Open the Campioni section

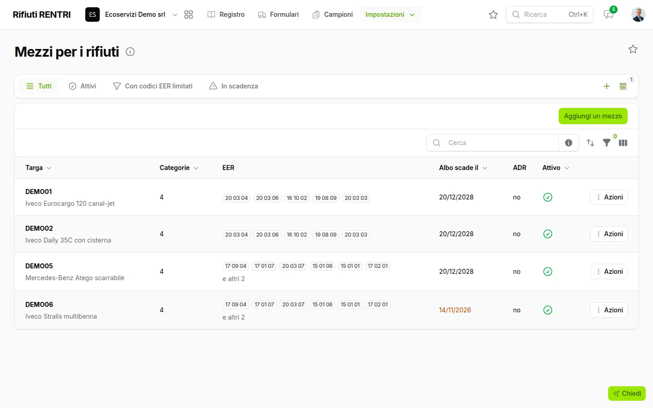[332, 15]
